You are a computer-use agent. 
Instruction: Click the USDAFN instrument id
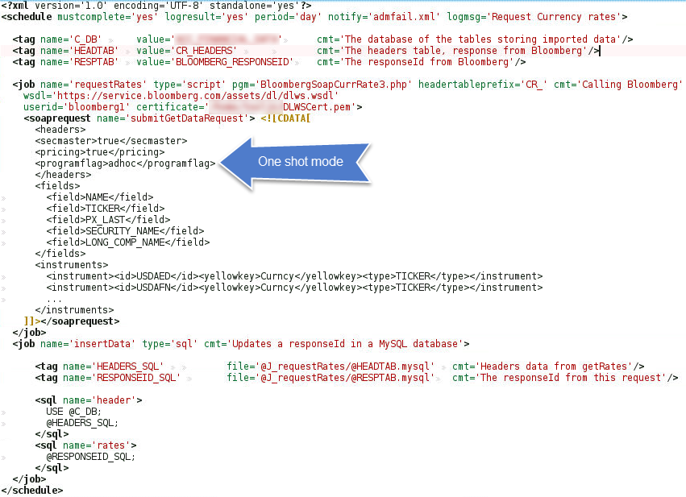tap(153, 288)
